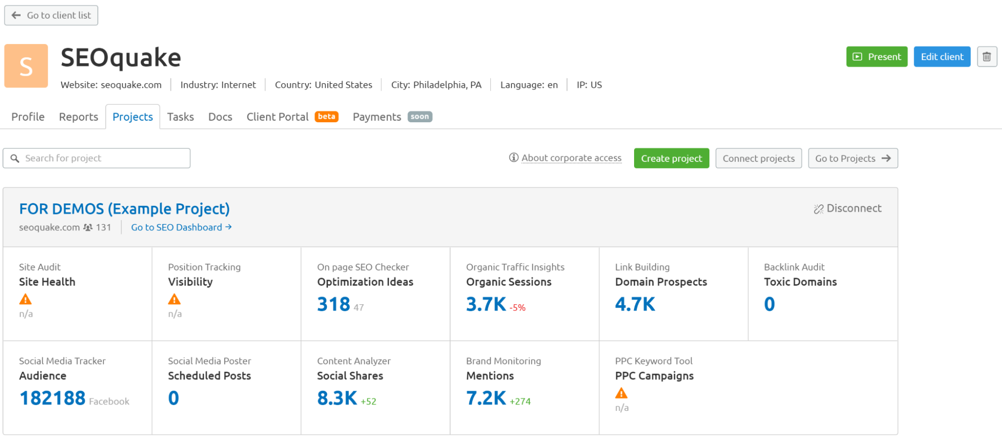This screenshot has height=440, width=1002.
Task: Click the green Create project button
Action: click(671, 158)
